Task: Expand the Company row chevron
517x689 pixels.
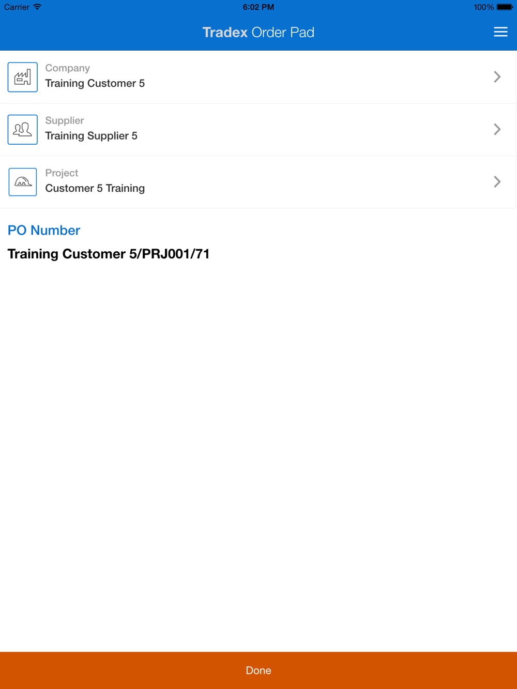Action: tap(497, 77)
